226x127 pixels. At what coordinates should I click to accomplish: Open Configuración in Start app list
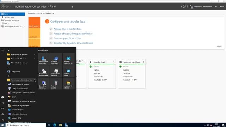pos(21,71)
